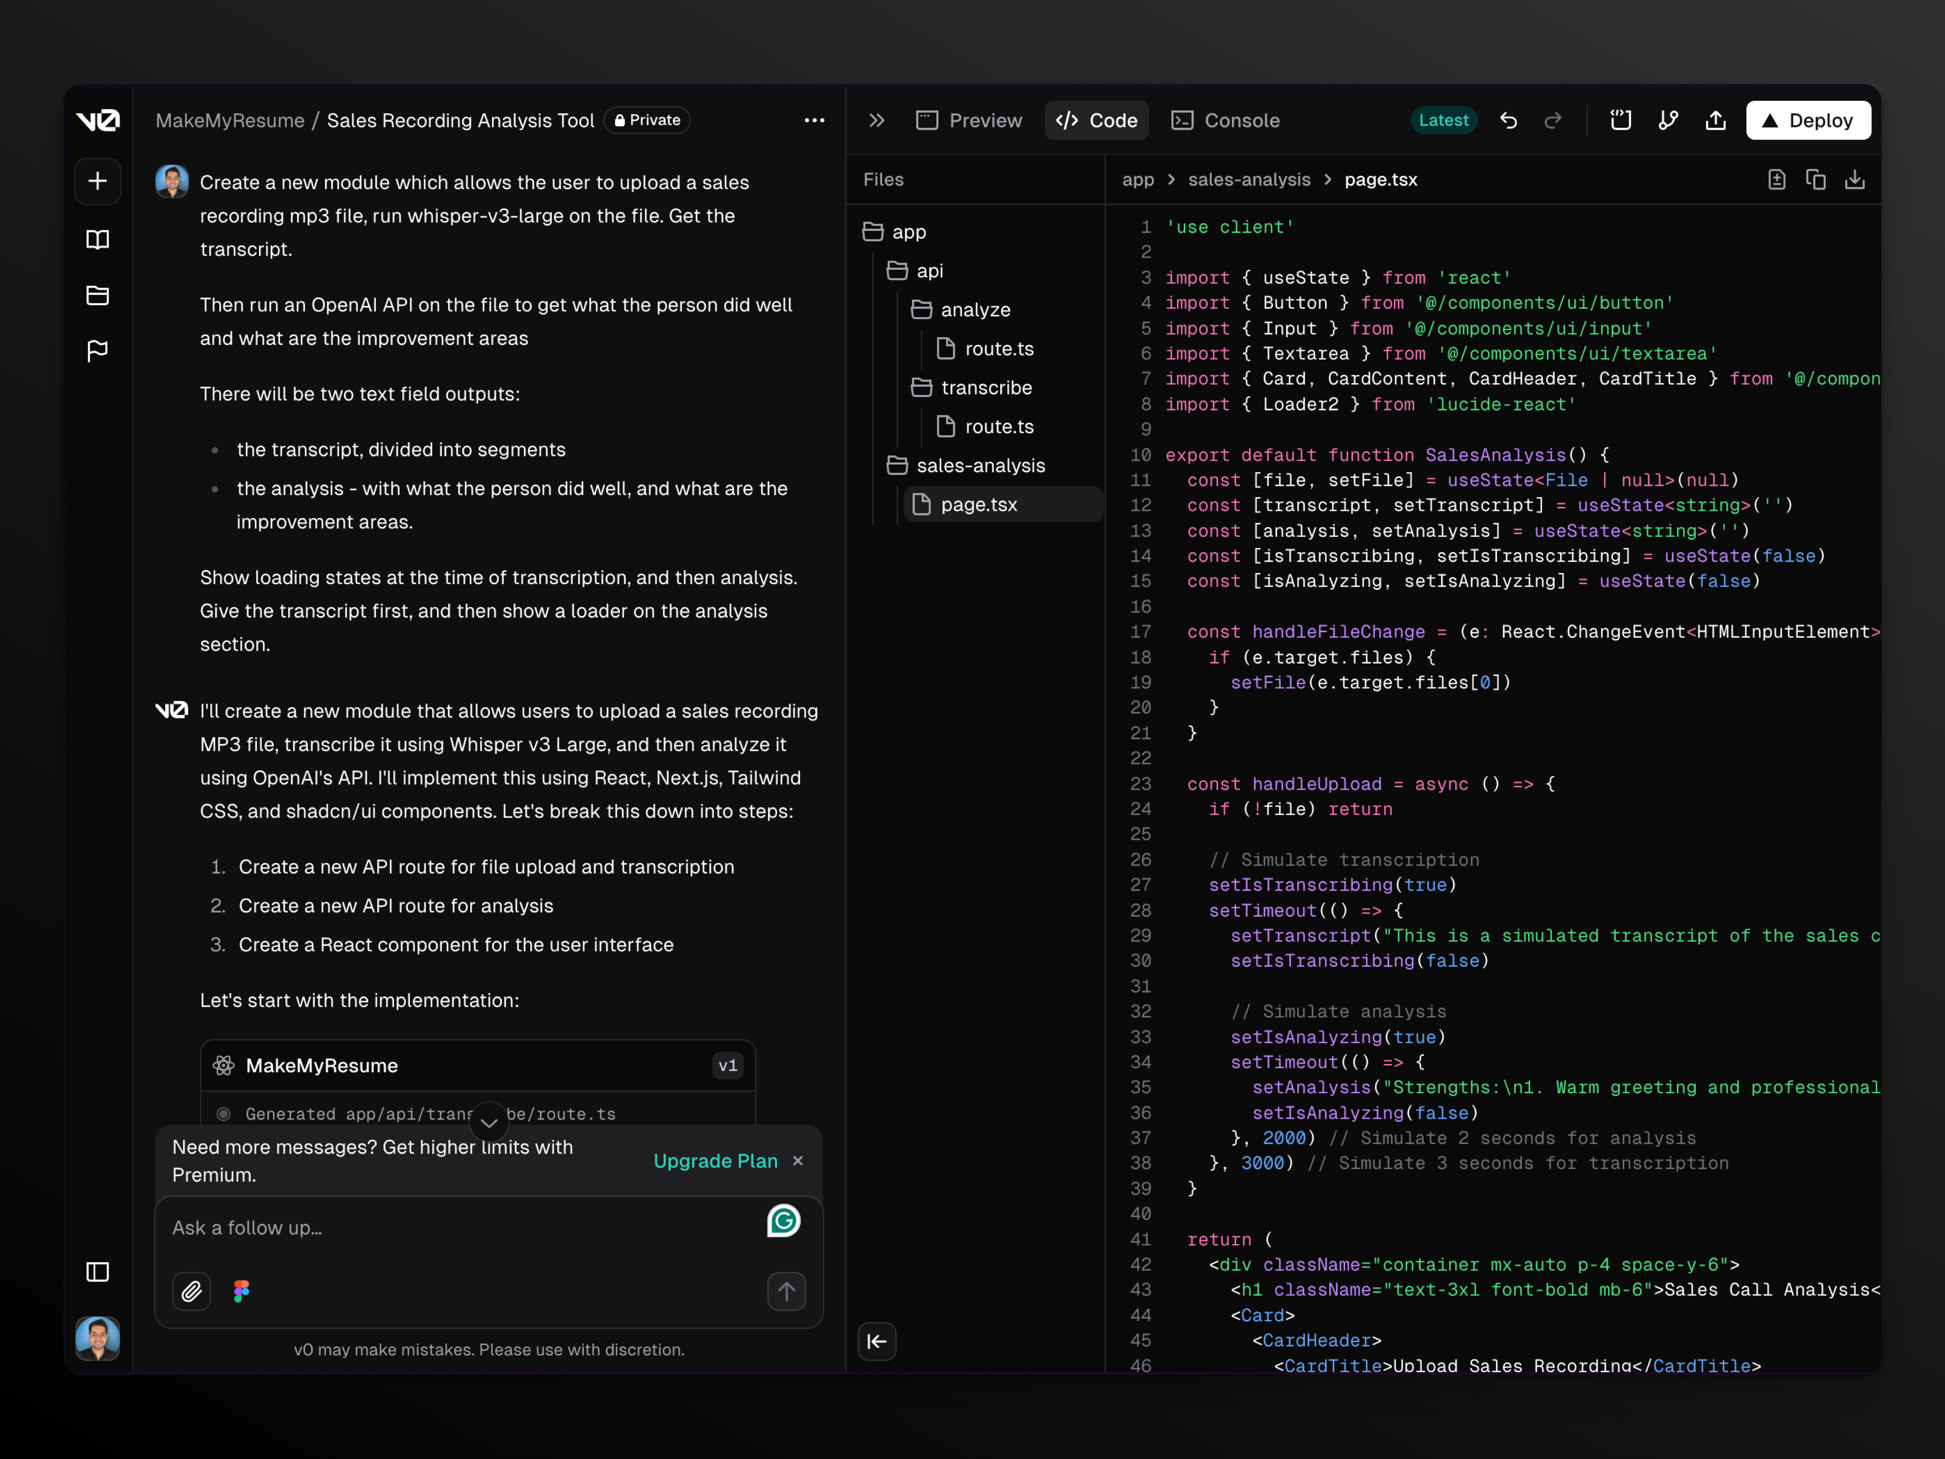Image resolution: width=1945 pixels, height=1459 pixels.
Task: Click page.tsx in the breadcrumb
Action: 1381,180
